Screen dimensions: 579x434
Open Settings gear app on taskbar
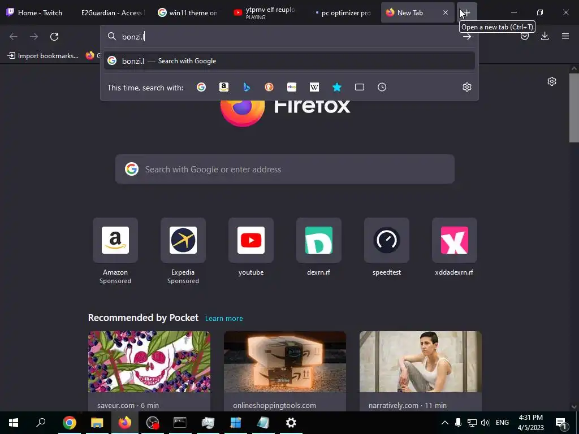291,423
